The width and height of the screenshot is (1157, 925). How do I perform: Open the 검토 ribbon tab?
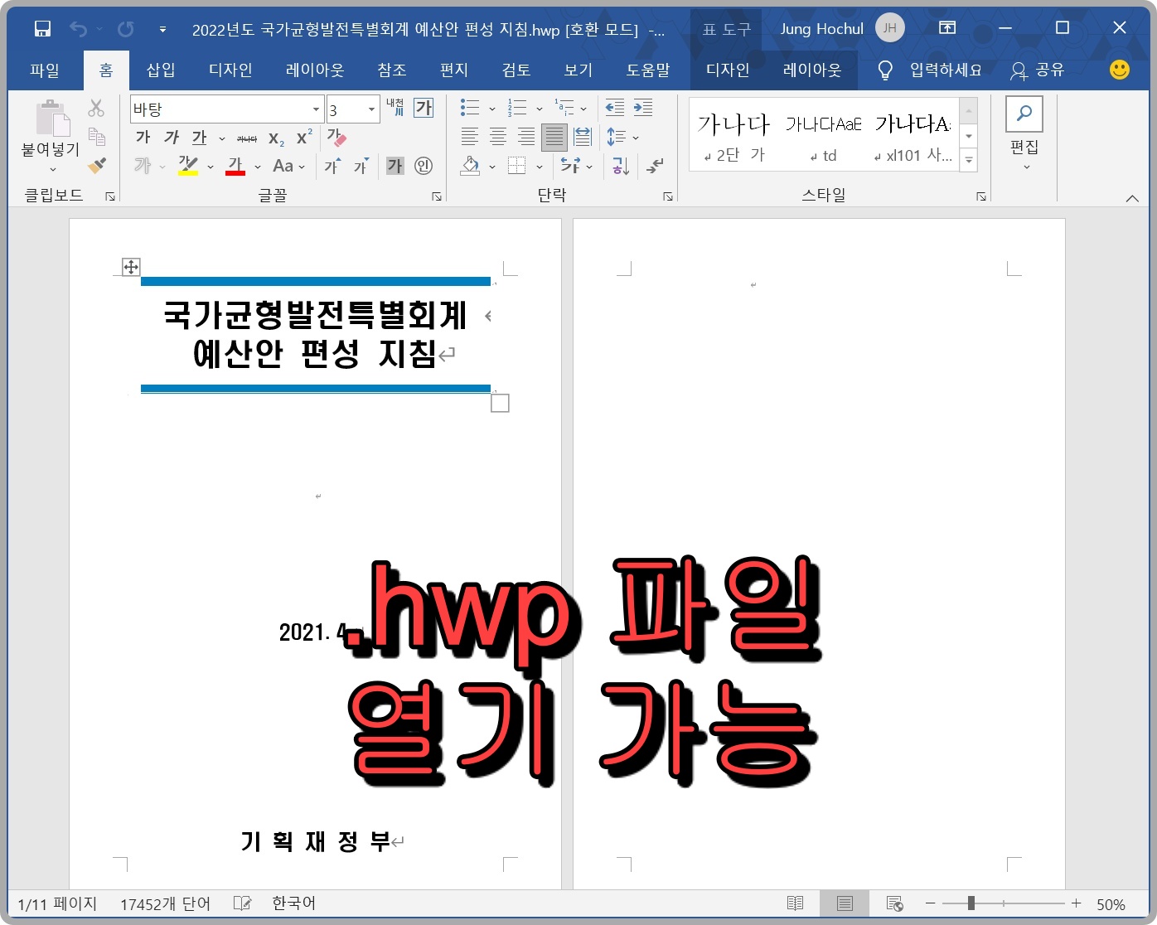516,70
